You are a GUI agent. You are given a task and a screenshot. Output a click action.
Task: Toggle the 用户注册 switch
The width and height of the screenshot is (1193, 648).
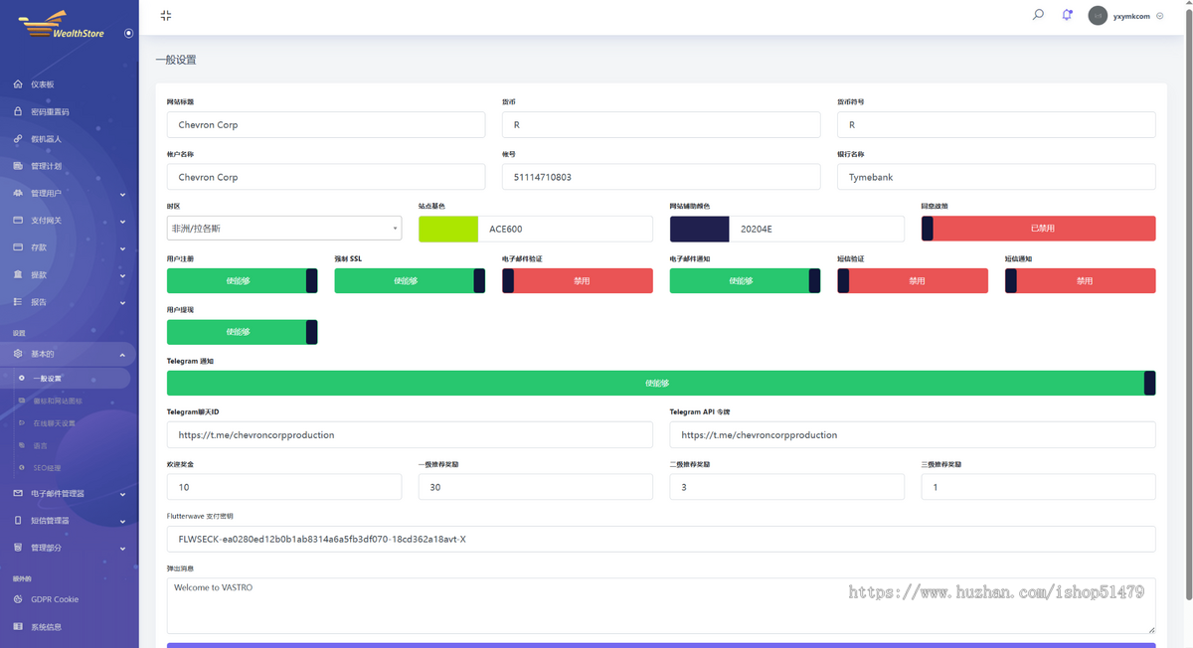(x=243, y=281)
